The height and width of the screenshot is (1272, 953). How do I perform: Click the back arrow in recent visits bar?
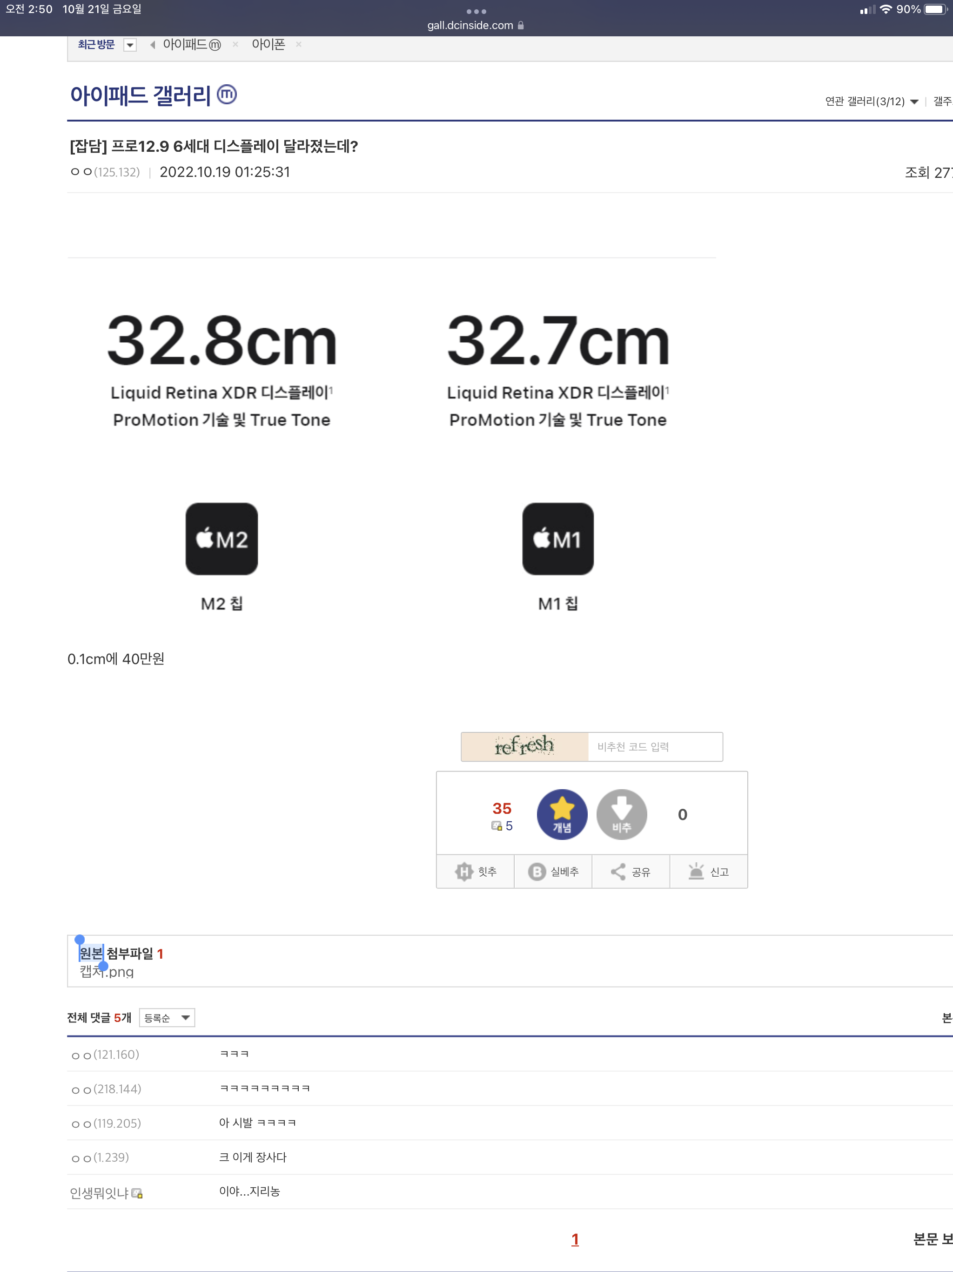[x=152, y=45]
